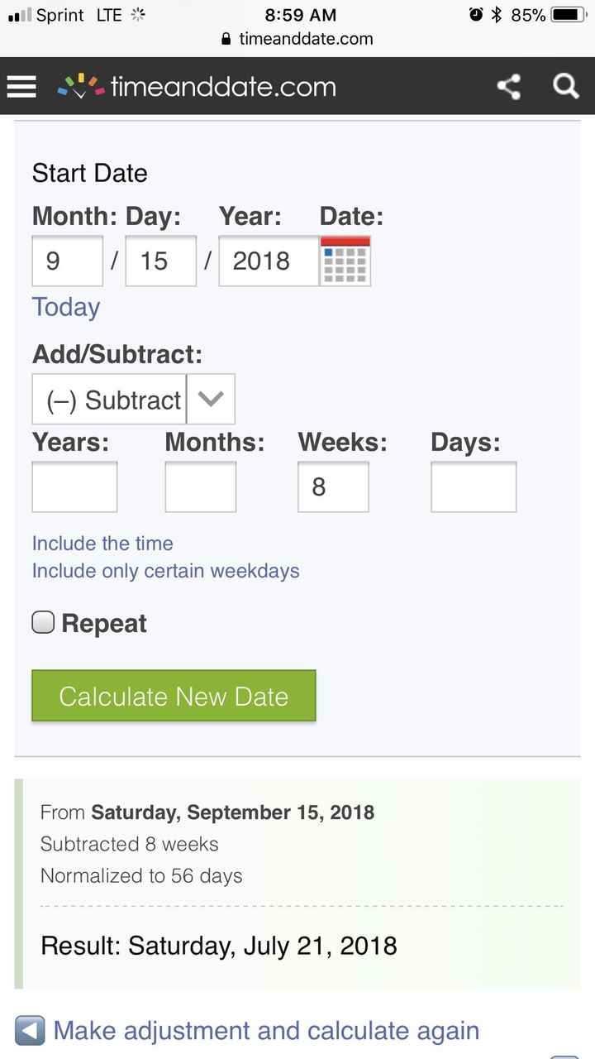This screenshot has height=1059, width=595.
Task: Expand the Add/Subtract dropdown arrow
Action: (211, 399)
